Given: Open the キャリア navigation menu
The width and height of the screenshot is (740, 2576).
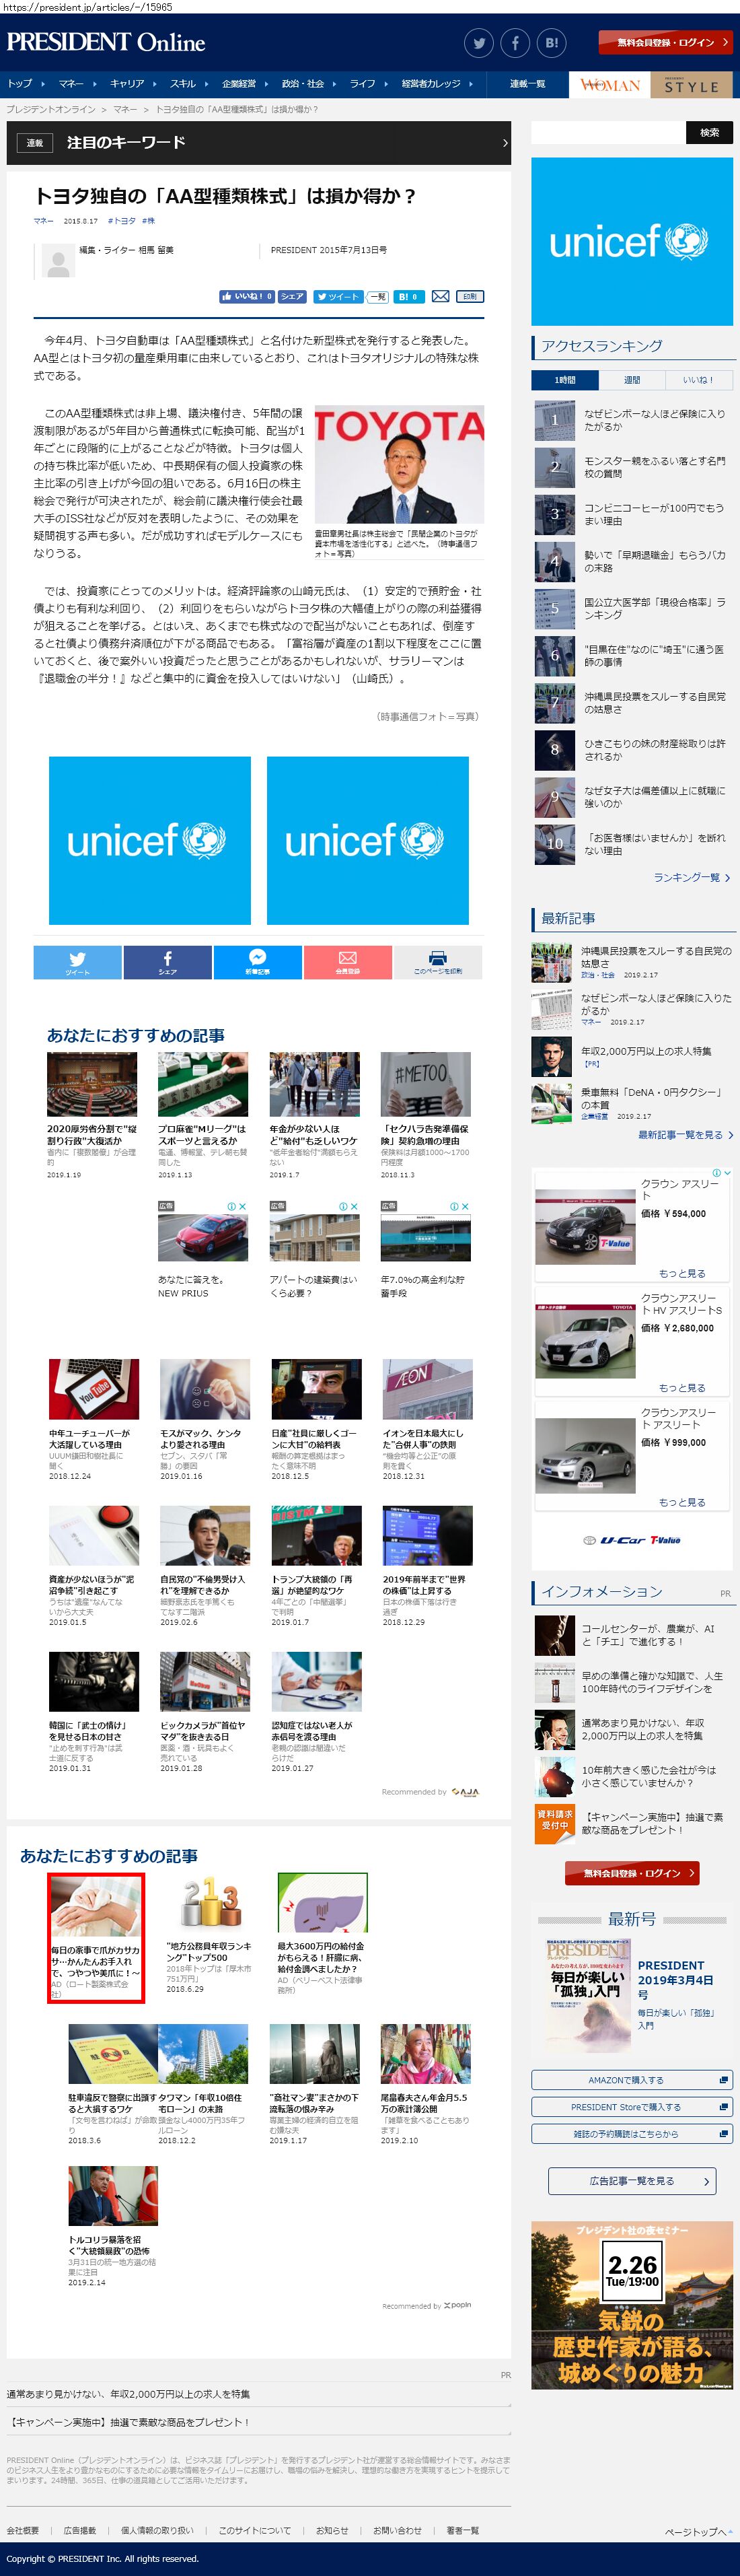Looking at the screenshot, I should pos(127,84).
